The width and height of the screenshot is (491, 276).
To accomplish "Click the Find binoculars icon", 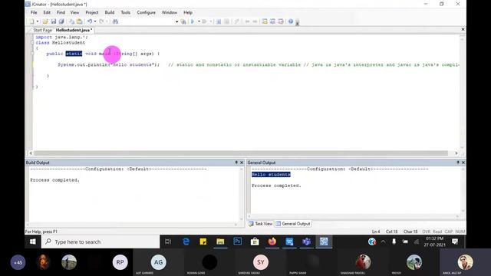I will (x=115, y=21).
